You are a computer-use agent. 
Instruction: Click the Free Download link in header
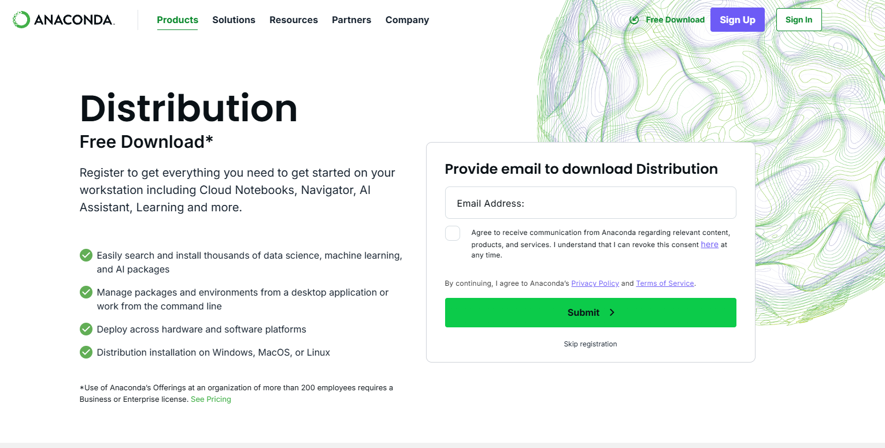(675, 20)
